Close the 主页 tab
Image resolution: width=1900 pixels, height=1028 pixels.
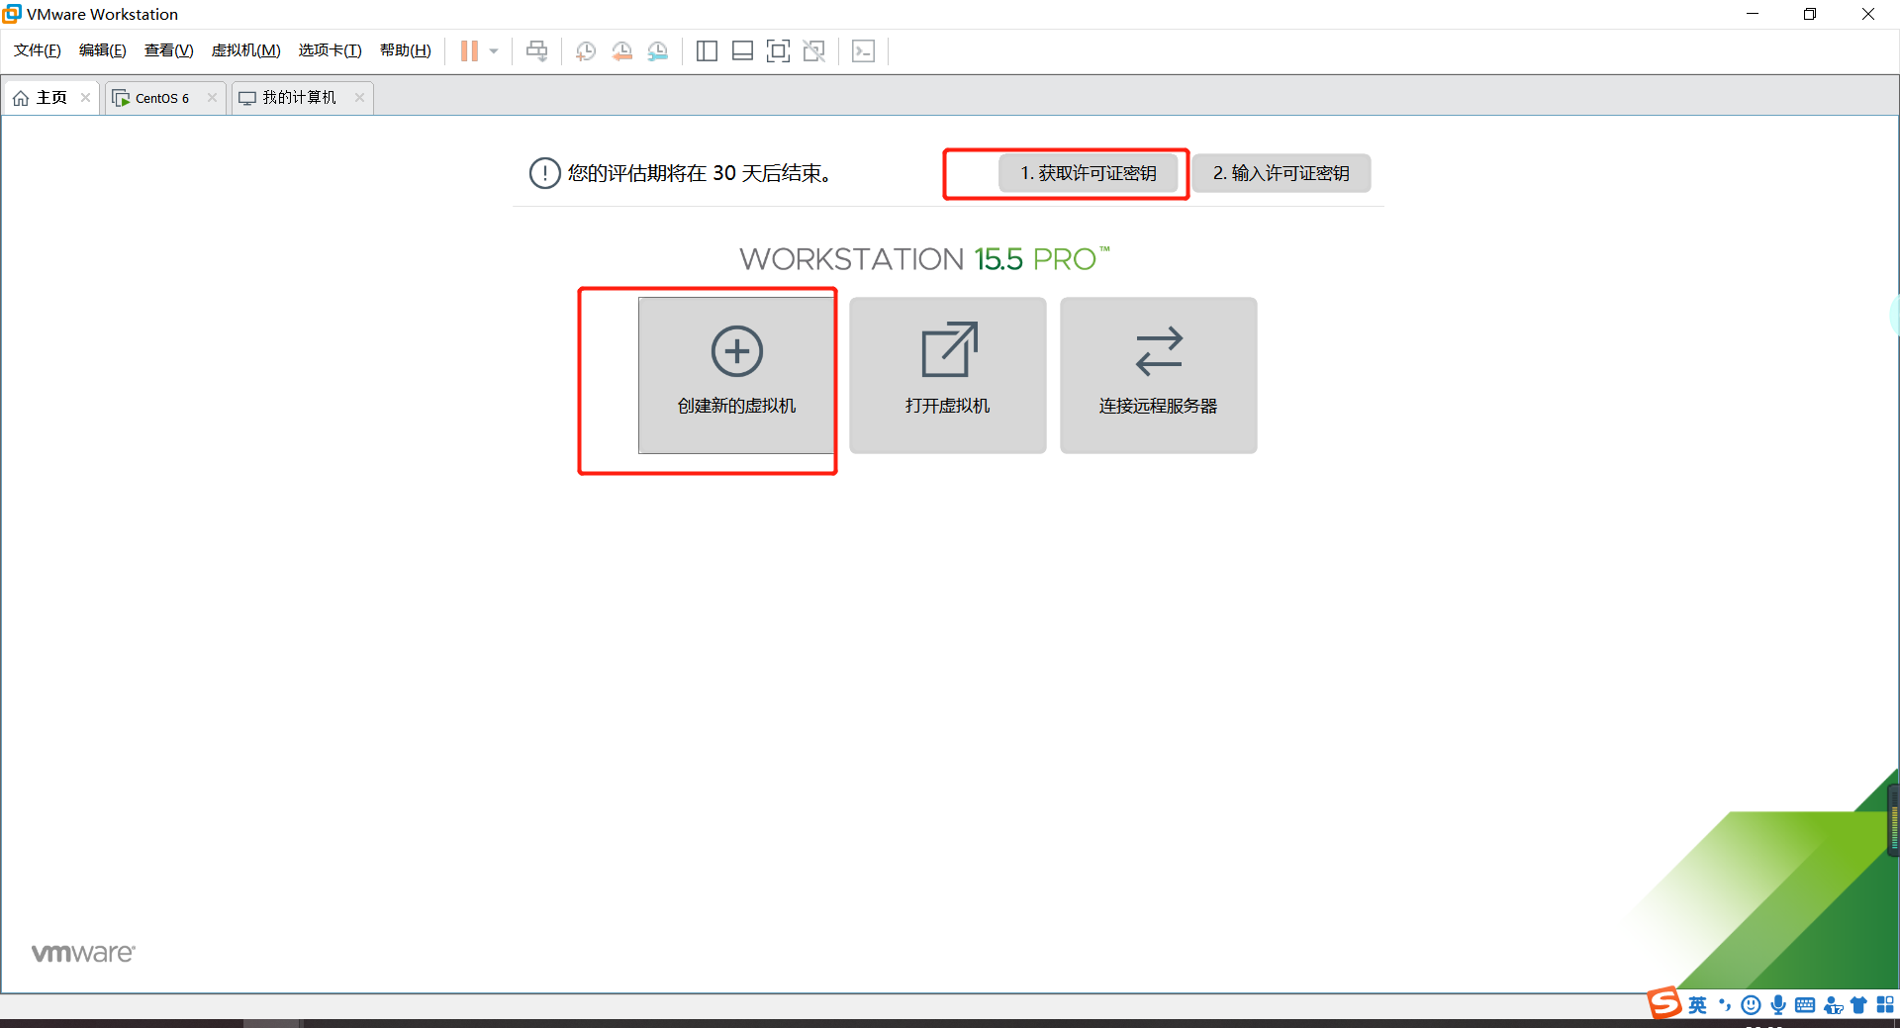point(86,97)
